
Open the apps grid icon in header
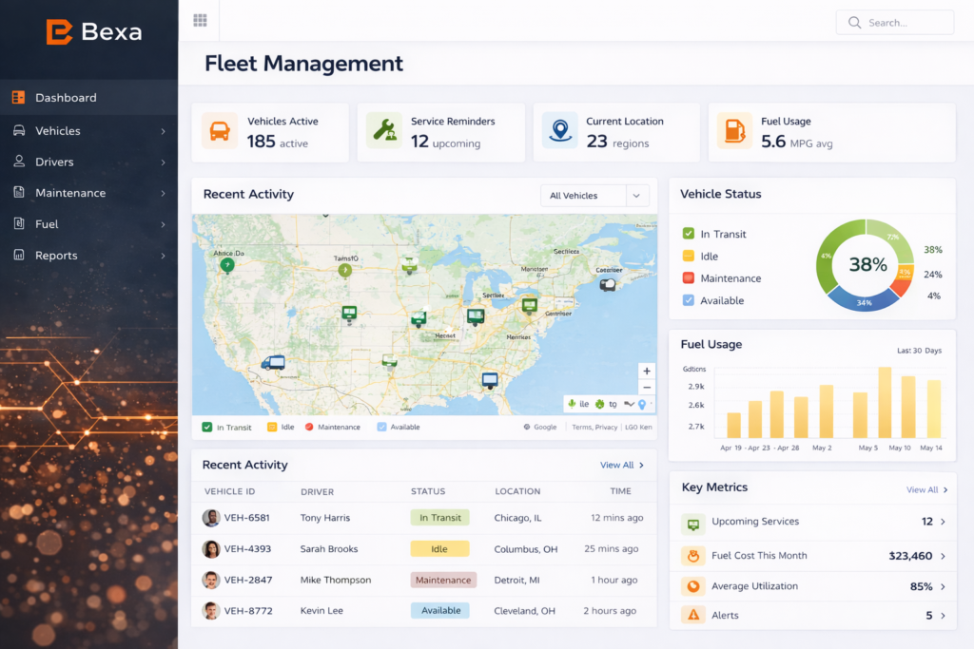pyautogui.click(x=200, y=21)
